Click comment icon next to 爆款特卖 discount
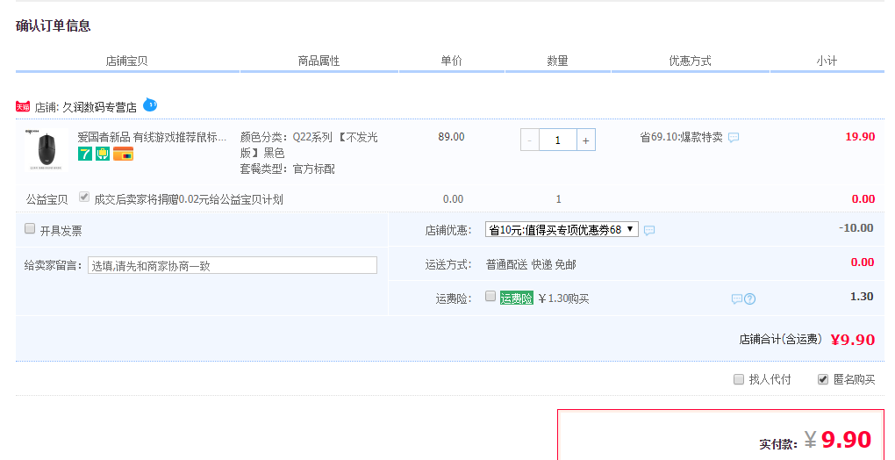Image resolution: width=895 pixels, height=460 pixels. click(x=734, y=138)
